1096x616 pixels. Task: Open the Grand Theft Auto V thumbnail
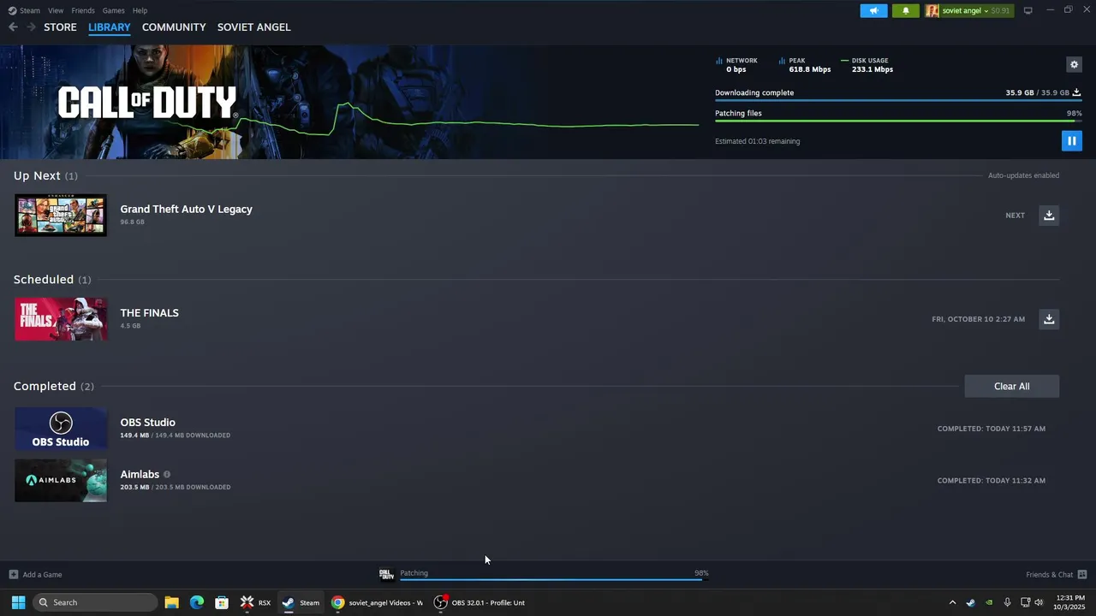pos(61,215)
